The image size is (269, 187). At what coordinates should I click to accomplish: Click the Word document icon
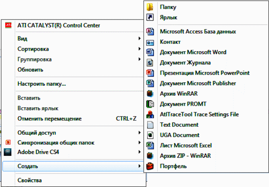click(x=150, y=52)
